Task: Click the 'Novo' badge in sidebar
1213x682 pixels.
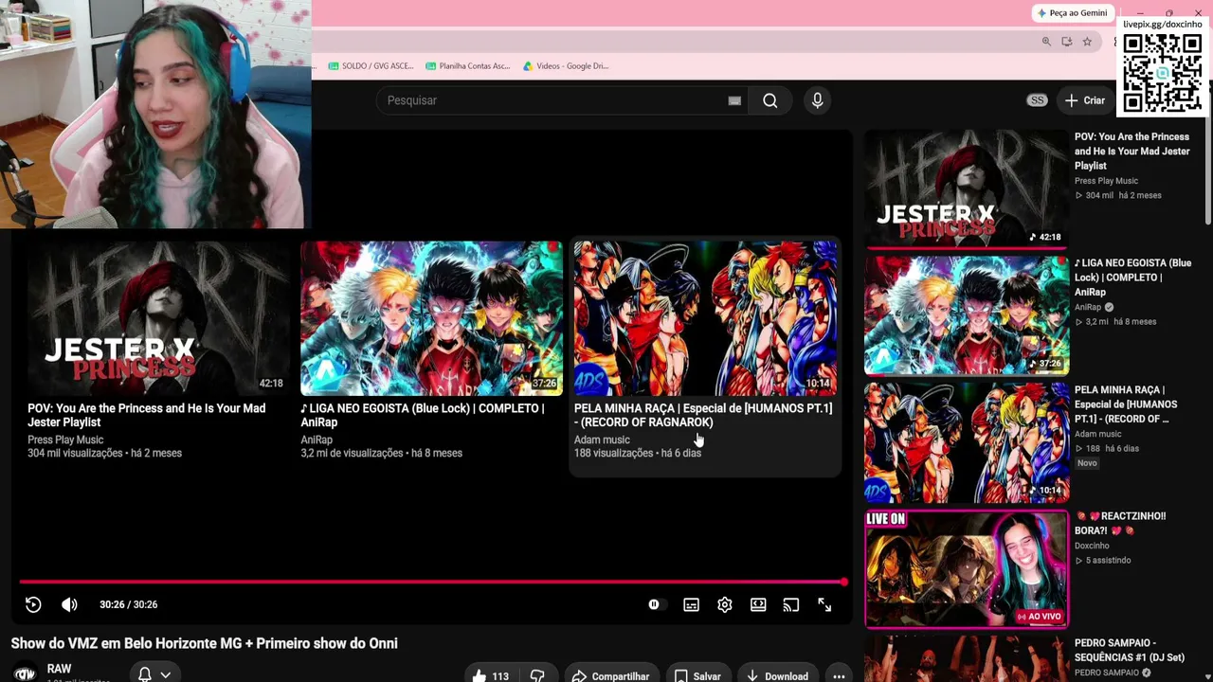Action: 1087,463
